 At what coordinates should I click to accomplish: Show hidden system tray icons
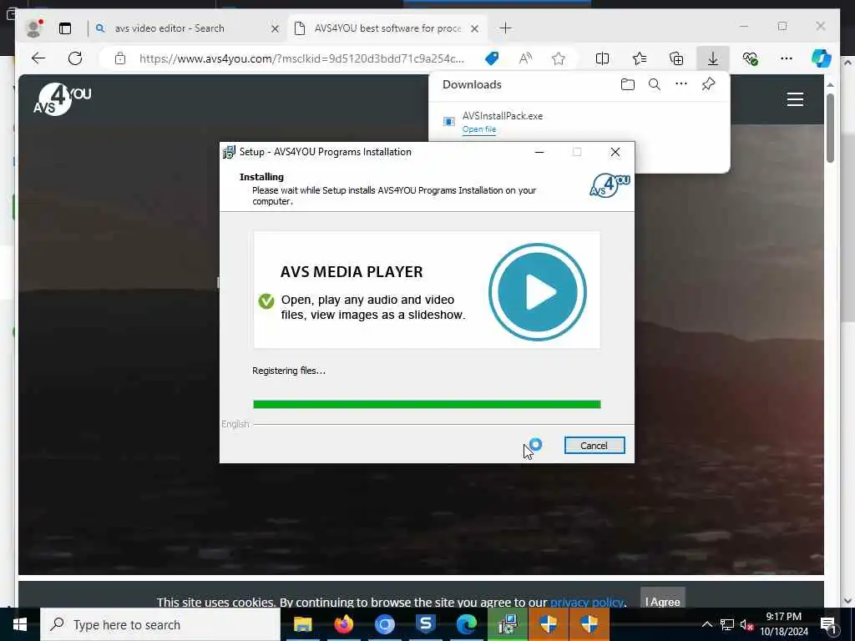click(706, 624)
